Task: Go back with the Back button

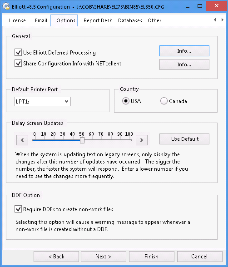Action: pyautogui.click(x=56, y=257)
